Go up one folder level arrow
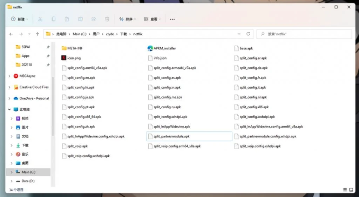The image size is (359, 197). 38,34
